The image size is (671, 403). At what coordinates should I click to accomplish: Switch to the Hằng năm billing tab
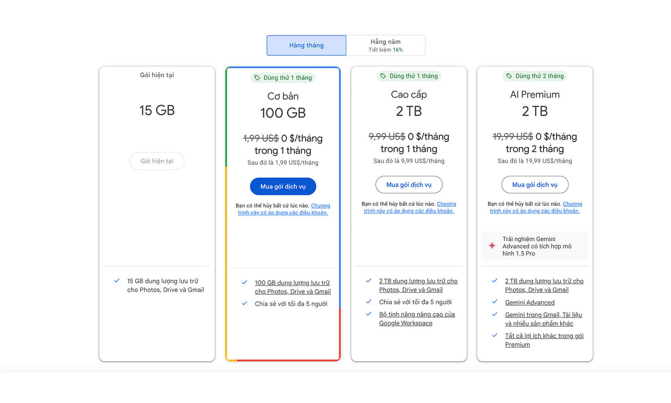[x=386, y=45]
